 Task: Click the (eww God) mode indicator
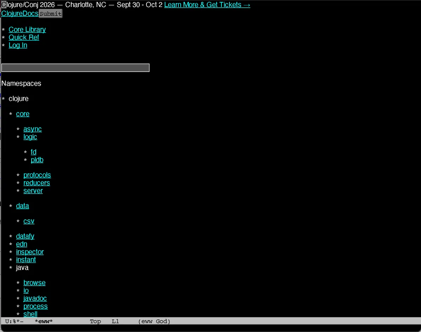tap(154, 321)
